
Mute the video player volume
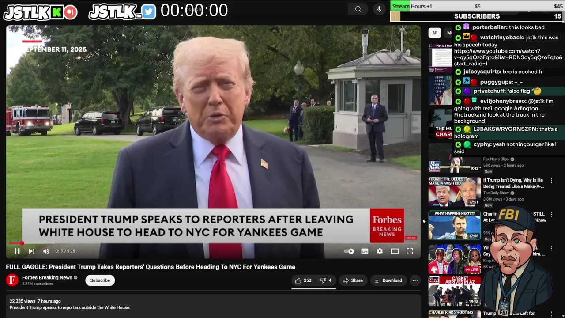click(x=46, y=251)
